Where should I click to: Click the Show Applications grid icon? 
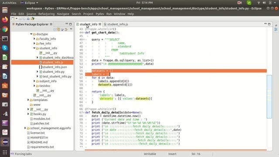click(5, 152)
